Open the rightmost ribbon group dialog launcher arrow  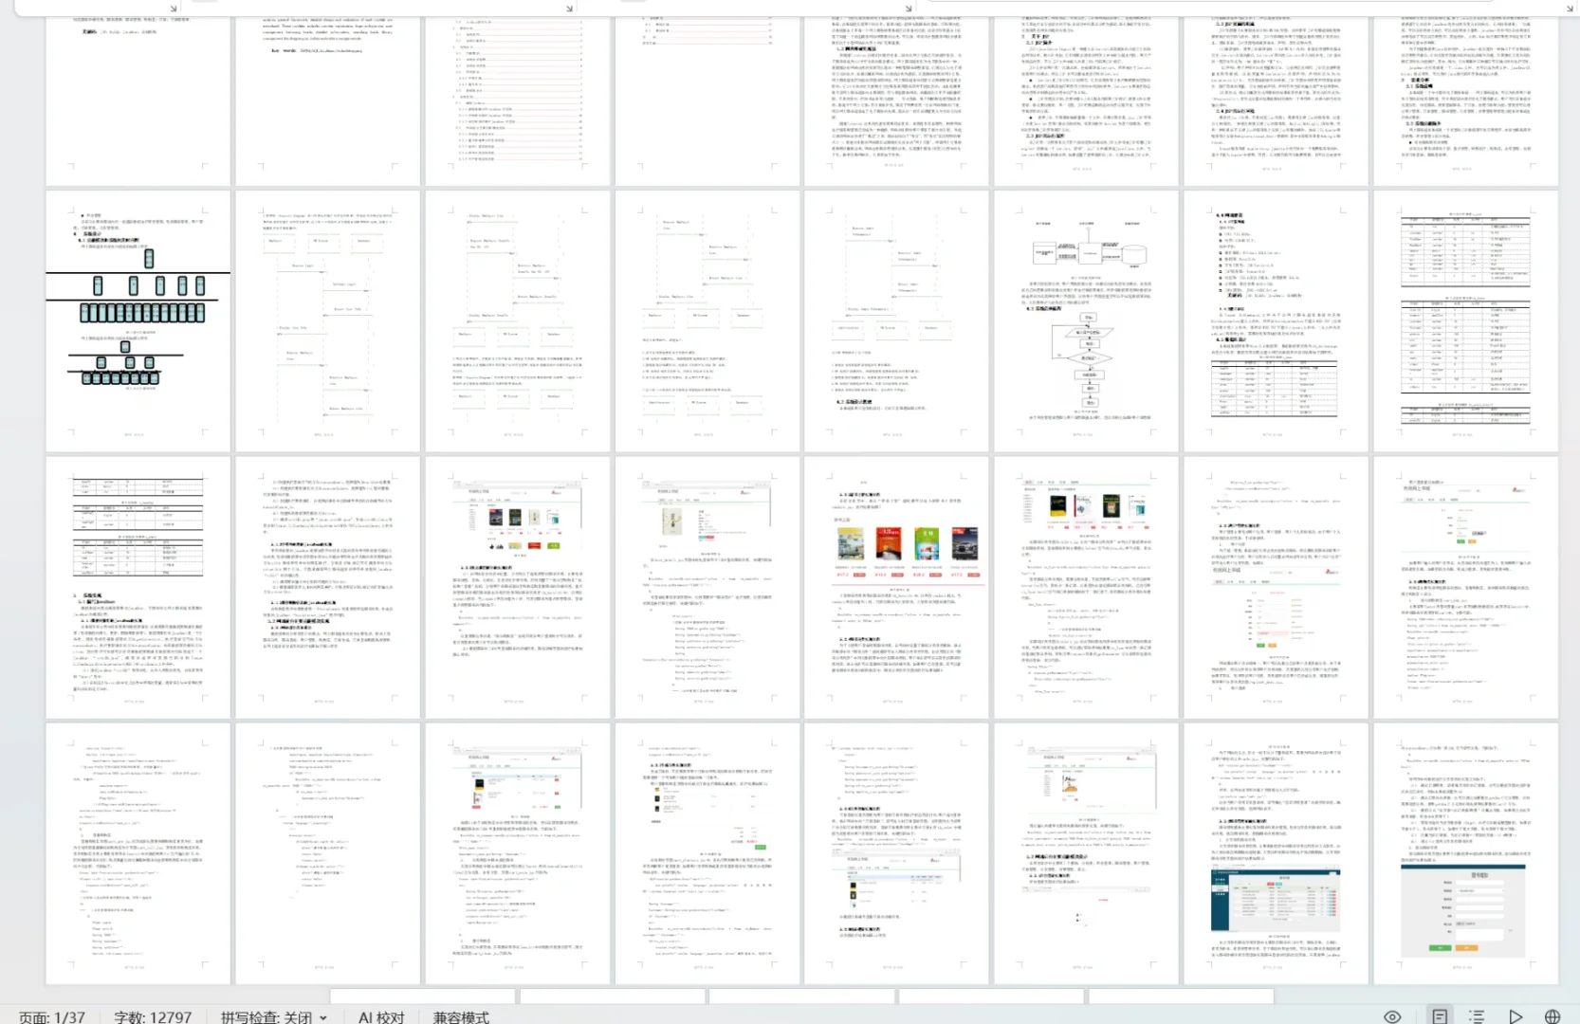point(1571,9)
